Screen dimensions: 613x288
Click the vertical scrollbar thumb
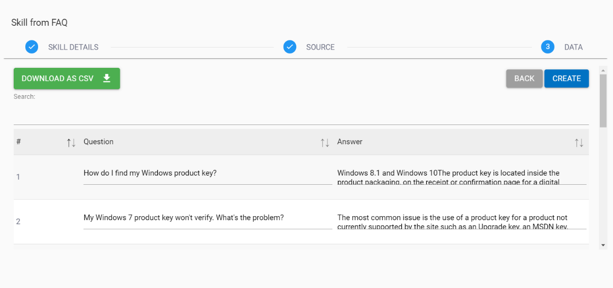[603, 100]
